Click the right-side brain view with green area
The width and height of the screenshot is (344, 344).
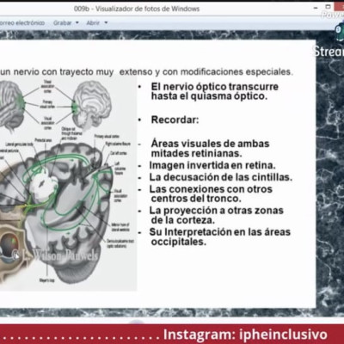pos(91,105)
